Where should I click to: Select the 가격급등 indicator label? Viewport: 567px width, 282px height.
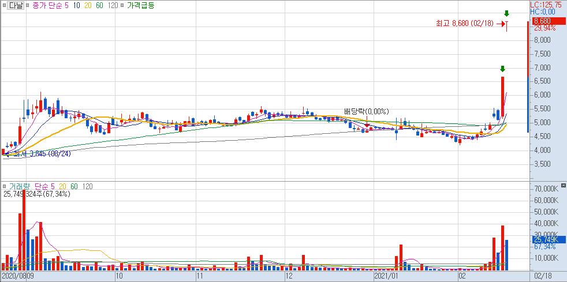coord(140,5)
